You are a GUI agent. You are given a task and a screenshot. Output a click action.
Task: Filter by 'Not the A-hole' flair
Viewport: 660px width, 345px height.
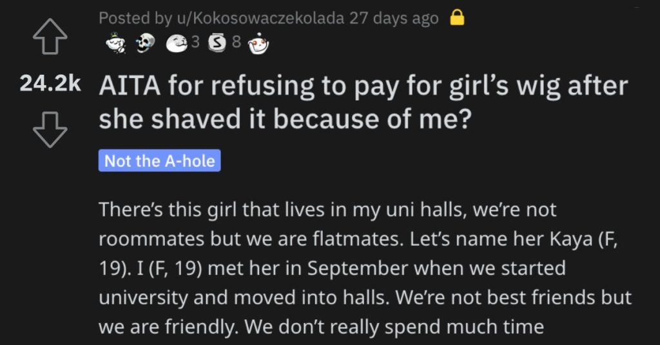[x=160, y=161]
